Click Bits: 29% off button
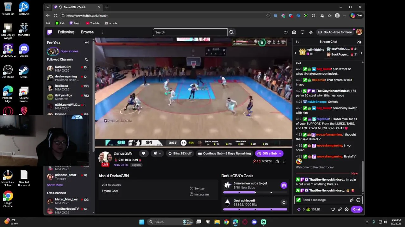The width and height of the screenshot is (405, 227). coord(180,154)
